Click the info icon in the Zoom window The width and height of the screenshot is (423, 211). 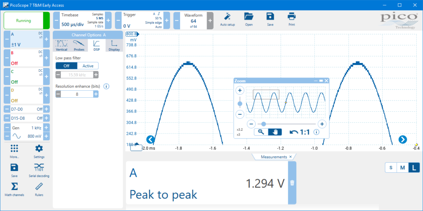tap(316, 132)
